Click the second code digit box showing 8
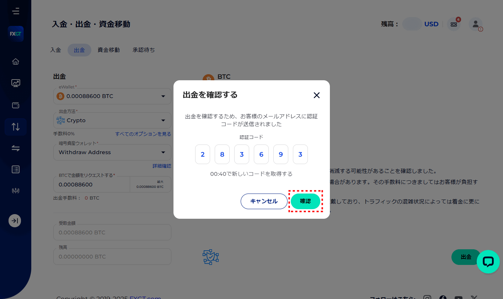The height and width of the screenshot is (299, 503). (222, 154)
